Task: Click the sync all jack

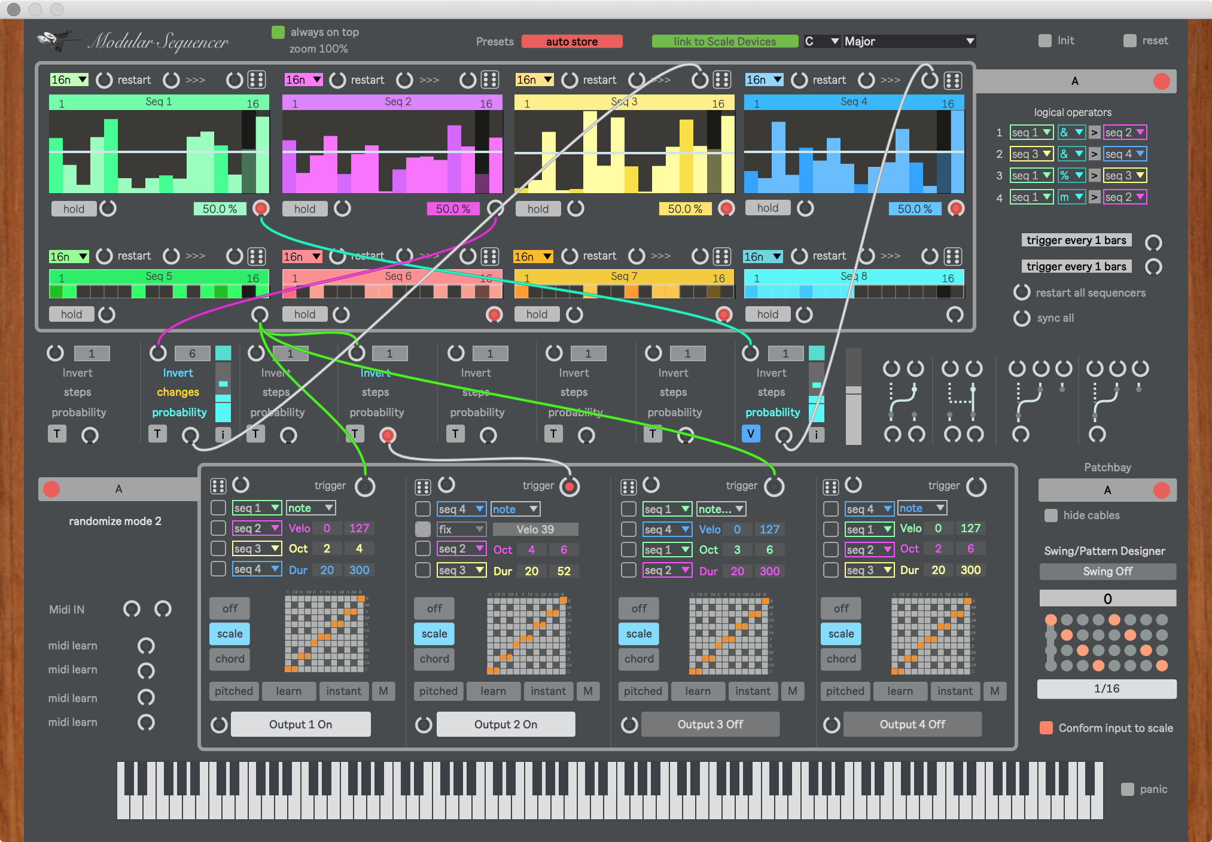Action: coord(1022,318)
